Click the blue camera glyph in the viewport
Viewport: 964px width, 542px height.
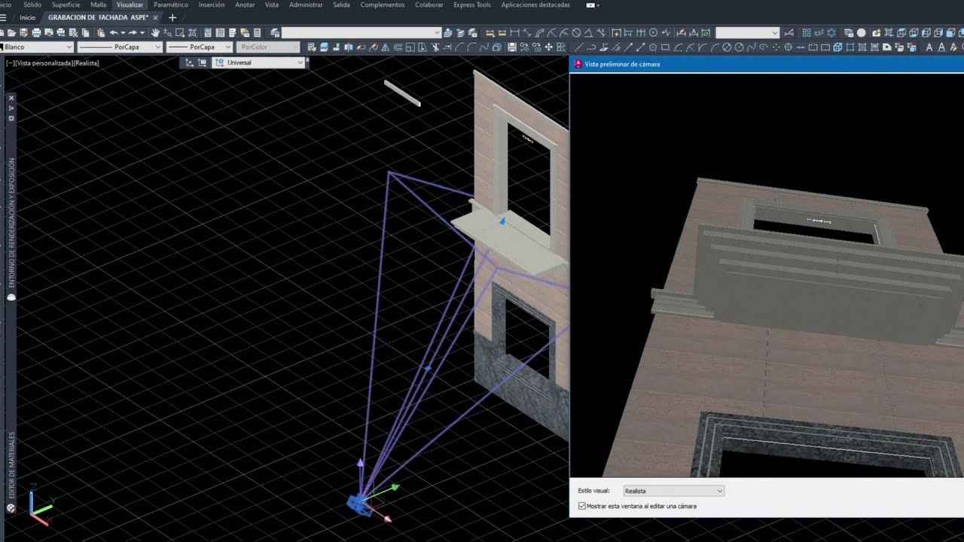pos(359,504)
